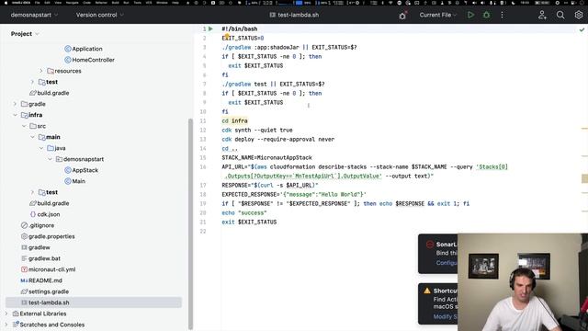Open Search Everywhere magnifier icon
The width and height of the screenshot is (588, 331).
[x=560, y=15]
